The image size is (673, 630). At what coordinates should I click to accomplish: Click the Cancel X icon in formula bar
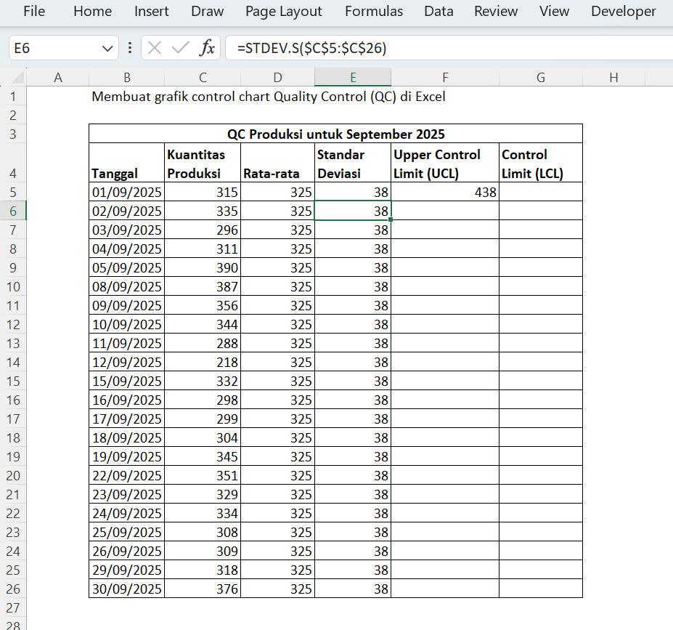[154, 49]
